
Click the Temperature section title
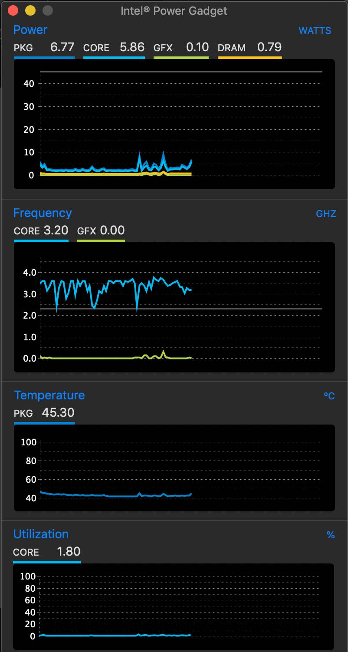click(x=49, y=395)
